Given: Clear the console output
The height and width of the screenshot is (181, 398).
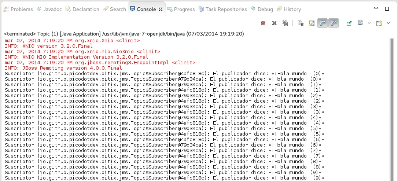Looking at the screenshot, I should click(301, 23).
